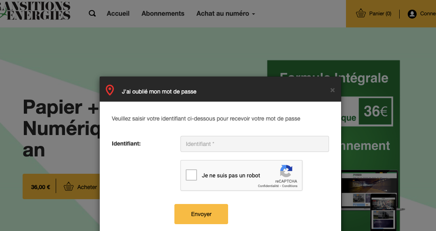
Task: Focus the Identifiant input field
Action: click(254, 144)
